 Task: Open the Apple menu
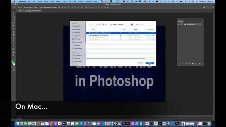(14, 1)
